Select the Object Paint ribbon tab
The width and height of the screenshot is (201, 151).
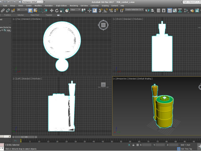(35, 15)
